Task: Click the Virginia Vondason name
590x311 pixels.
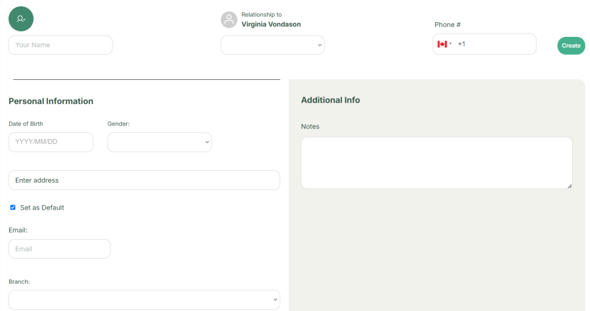Action: point(271,25)
